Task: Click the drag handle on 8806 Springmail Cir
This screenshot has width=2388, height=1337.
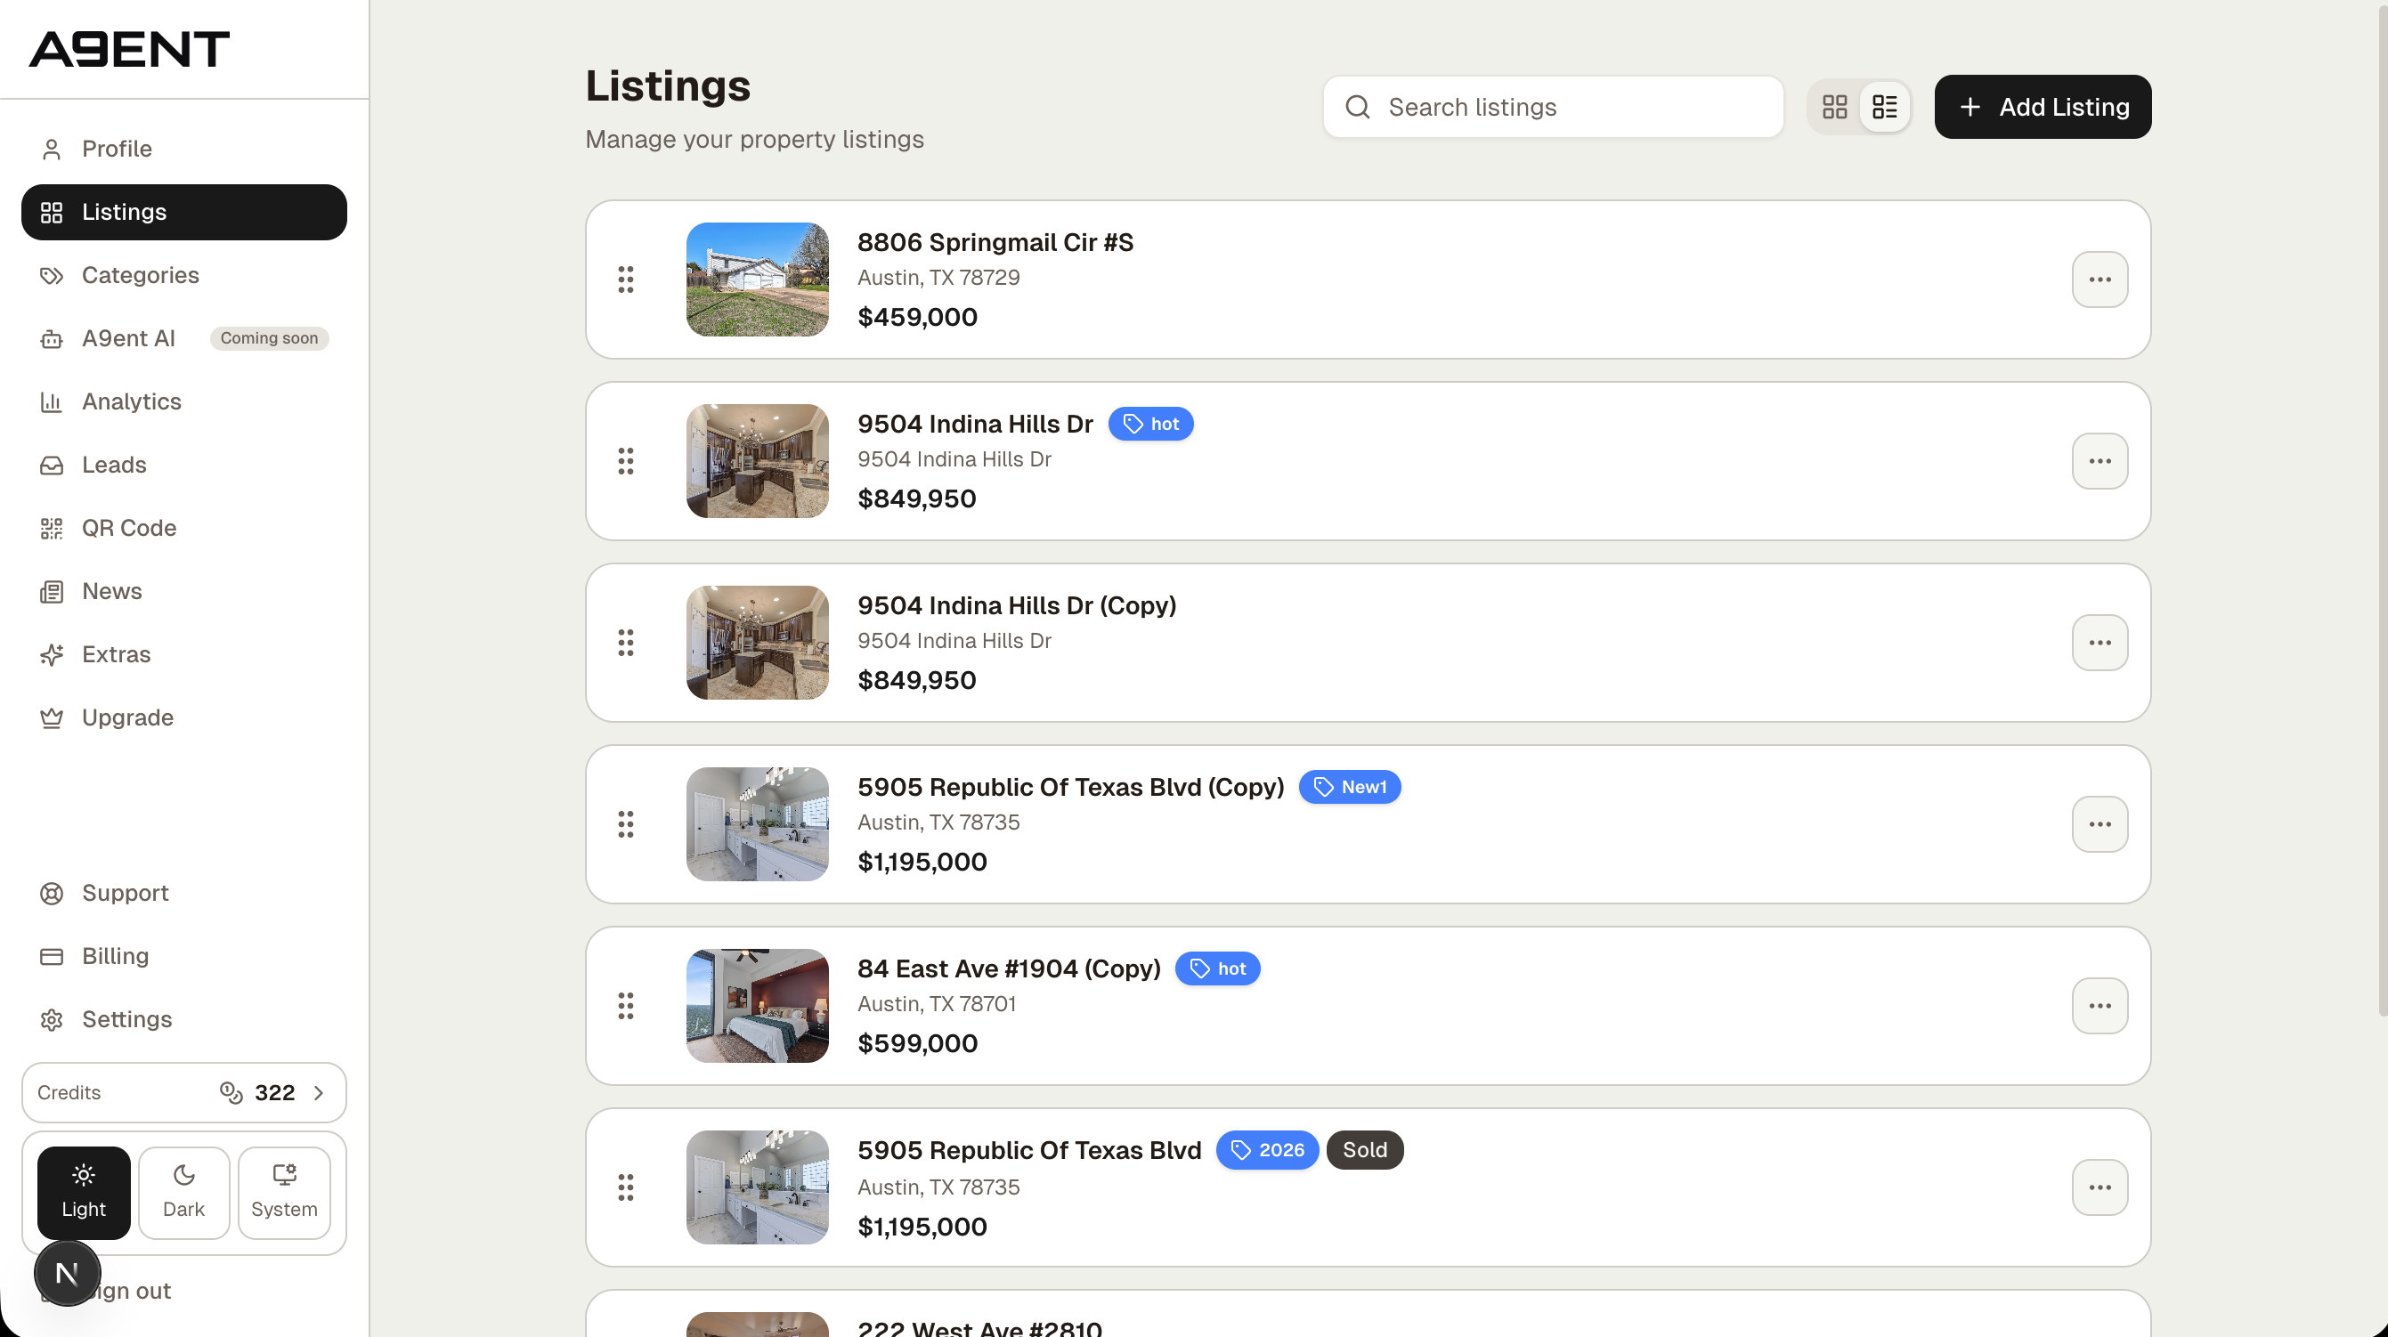Action: point(626,279)
